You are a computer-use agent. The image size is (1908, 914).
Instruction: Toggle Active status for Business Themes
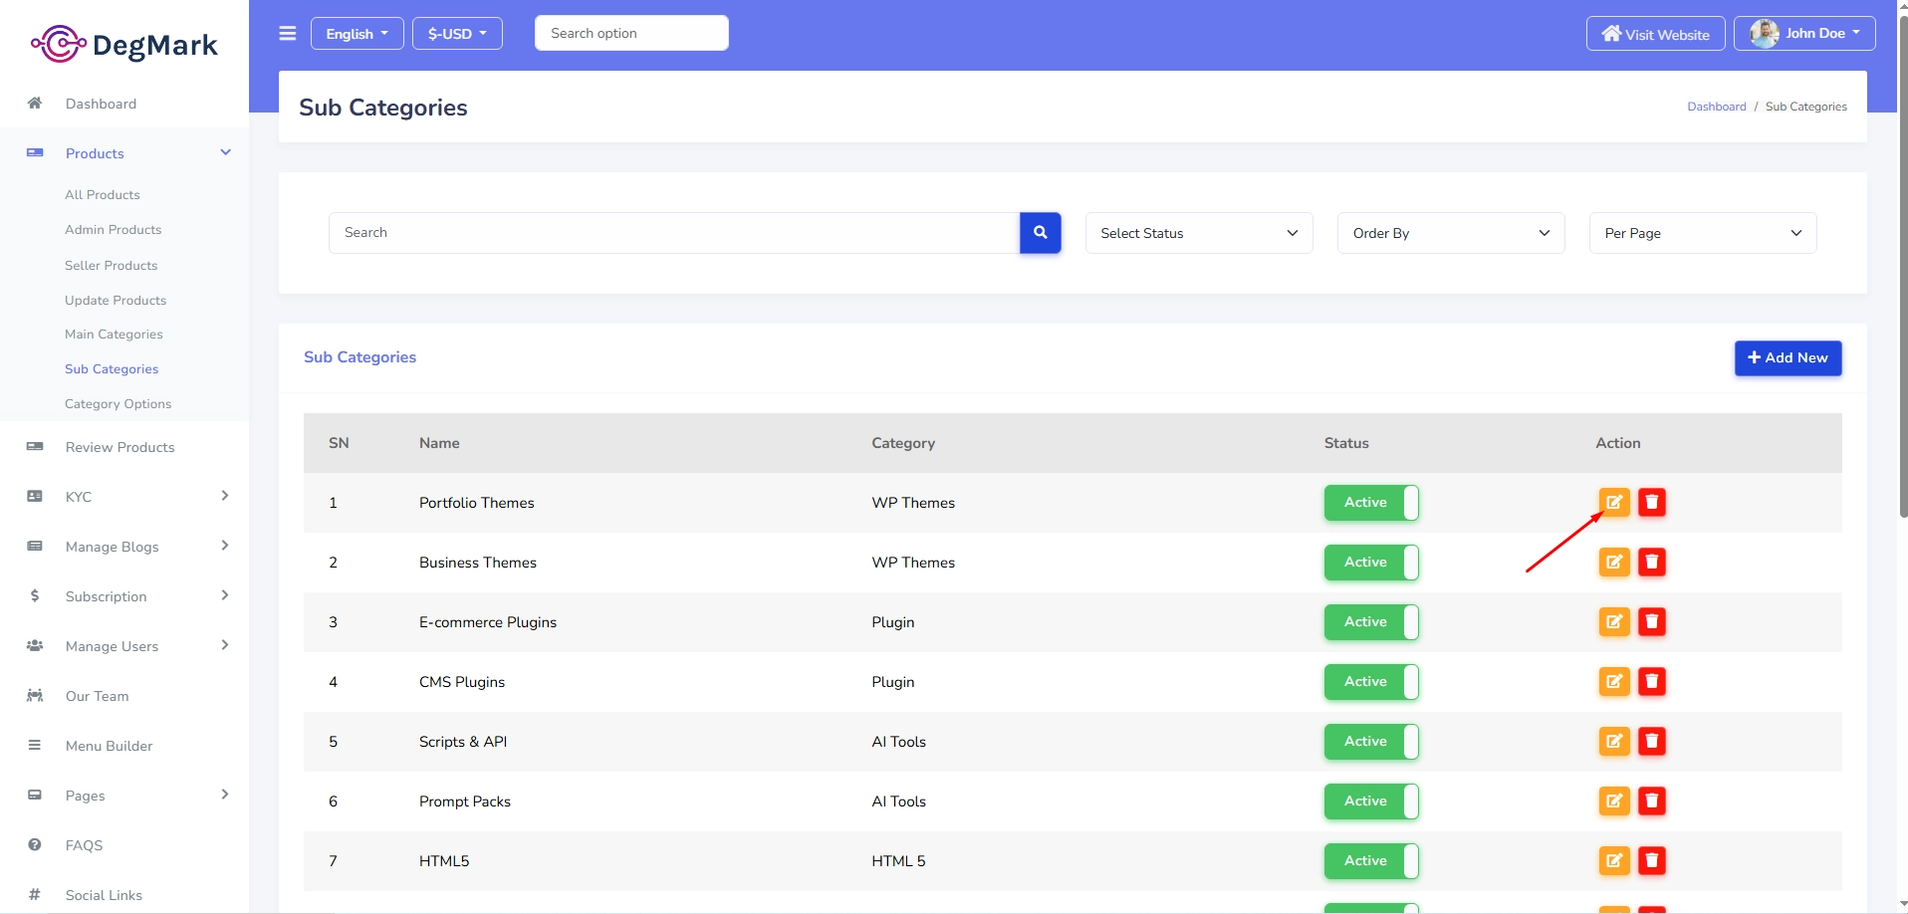[1371, 562]
